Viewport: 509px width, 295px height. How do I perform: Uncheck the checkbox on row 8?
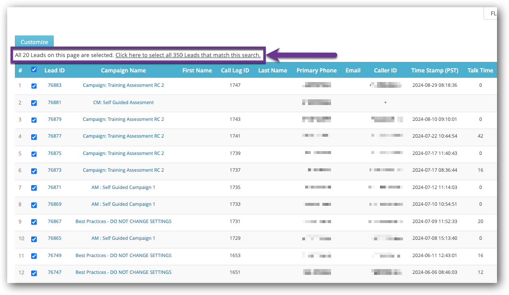pos(34,205)
